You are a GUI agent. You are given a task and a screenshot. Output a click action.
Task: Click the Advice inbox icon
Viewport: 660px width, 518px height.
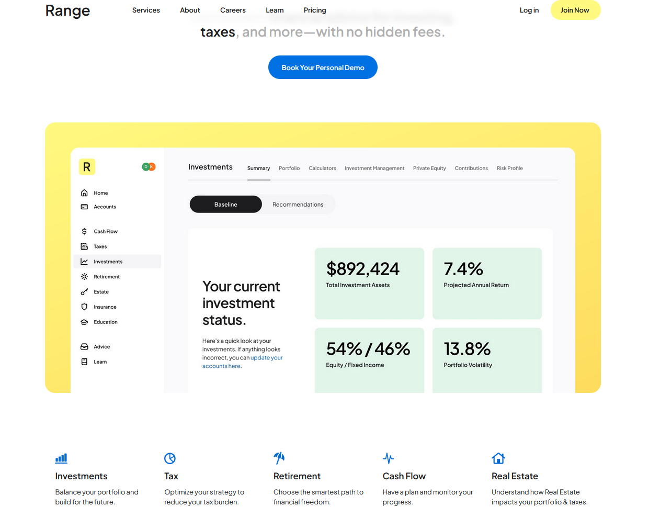pyautogui.click(x=84, y=347)
